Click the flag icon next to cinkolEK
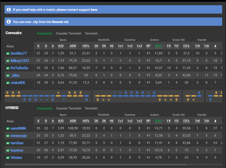This screenshot has width=226, height=168. [x=8, y=83]
